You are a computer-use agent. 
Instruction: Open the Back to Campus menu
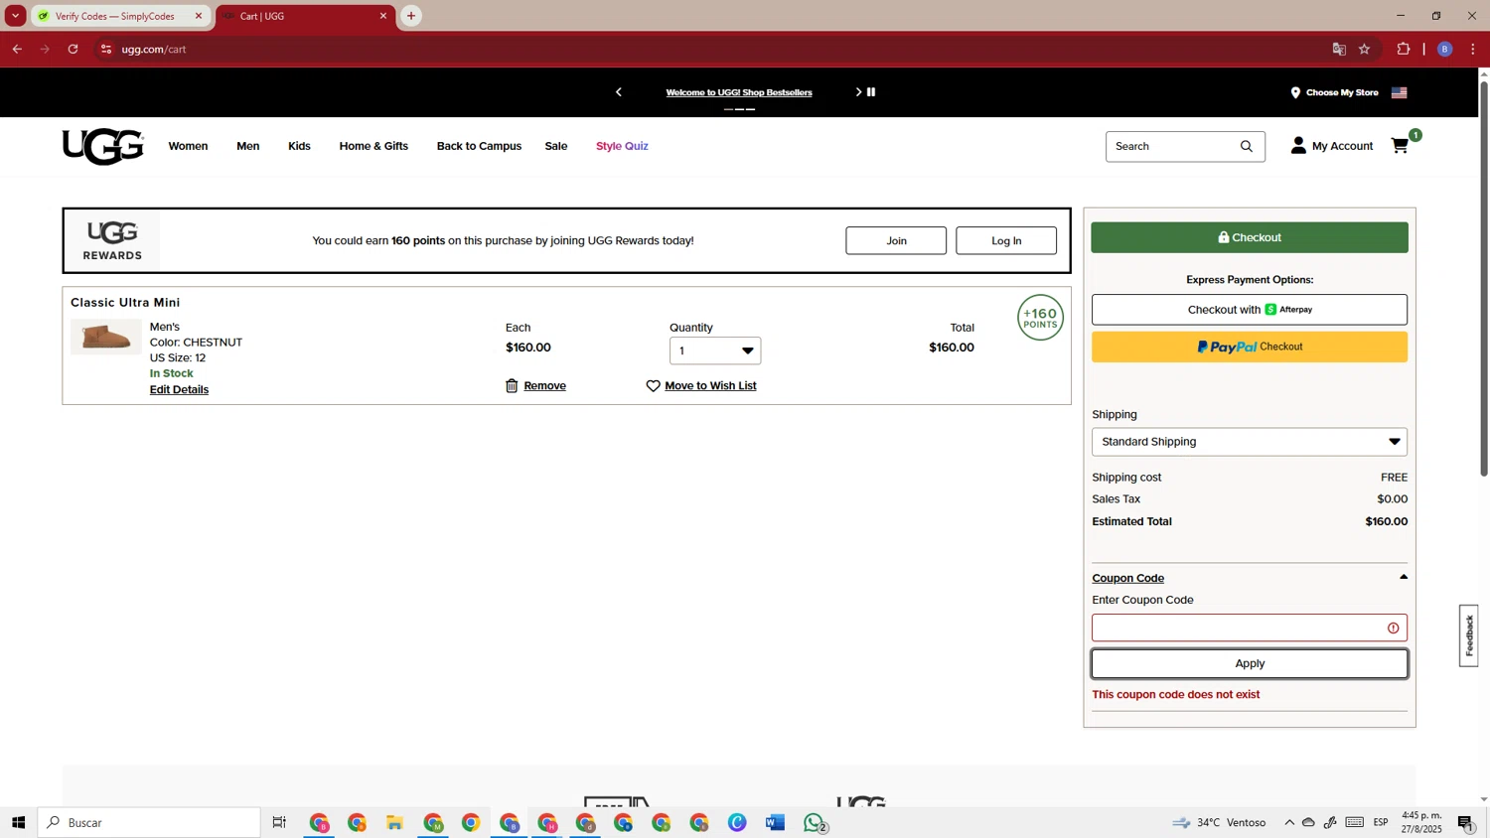[479, 146]
